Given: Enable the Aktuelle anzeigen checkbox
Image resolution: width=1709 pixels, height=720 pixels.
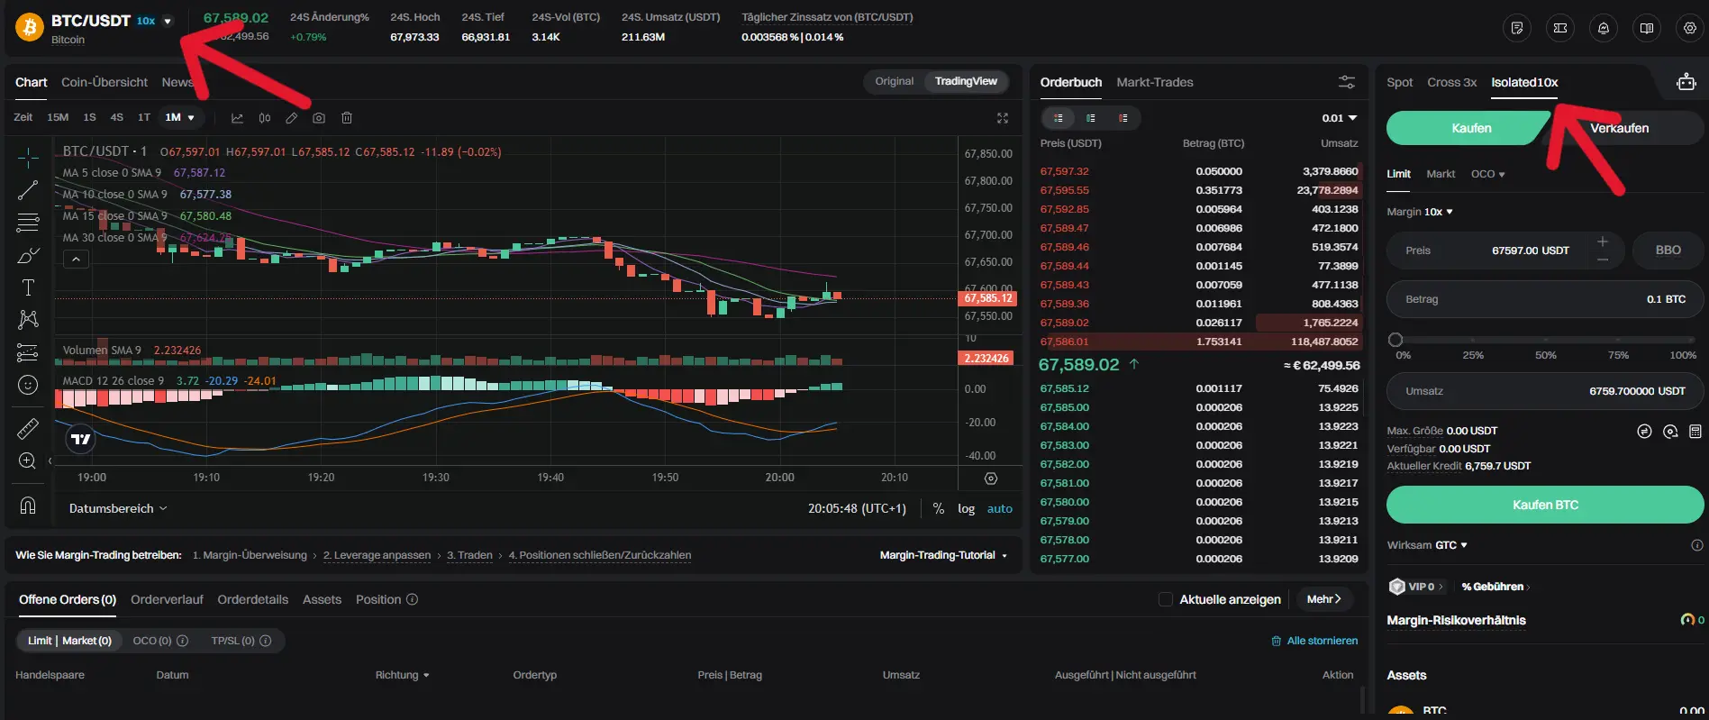Looking at the screenshot, I should click(x=1165, y=599).
